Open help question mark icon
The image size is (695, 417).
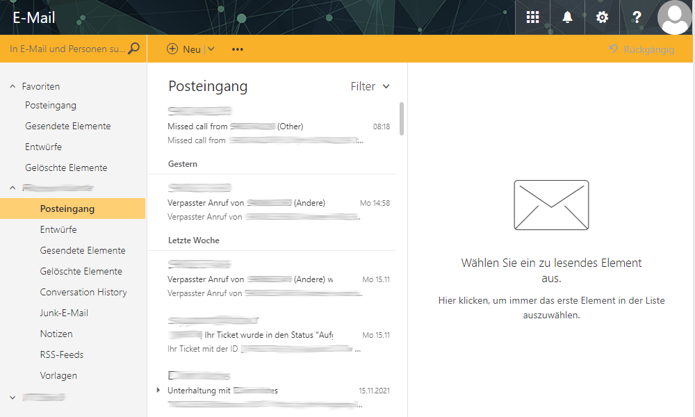coord(637,17)
